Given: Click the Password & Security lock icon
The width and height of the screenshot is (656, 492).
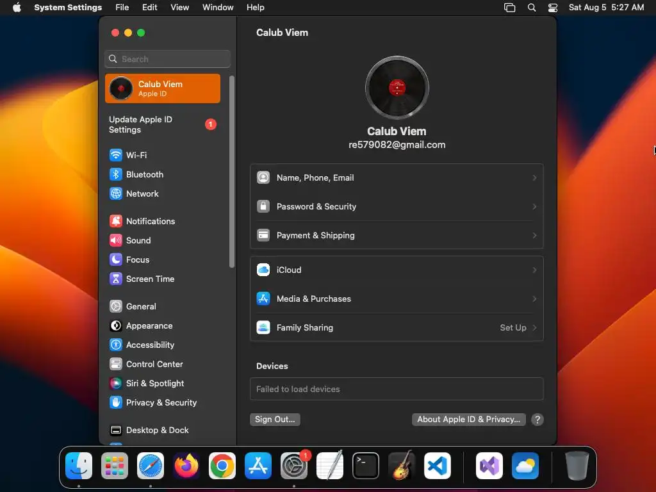Looking at the screenshot, I should [x=263, y=206].
